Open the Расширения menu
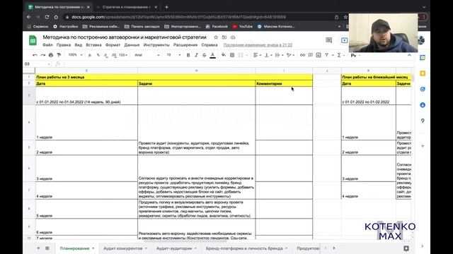 (x=185, y=45)
